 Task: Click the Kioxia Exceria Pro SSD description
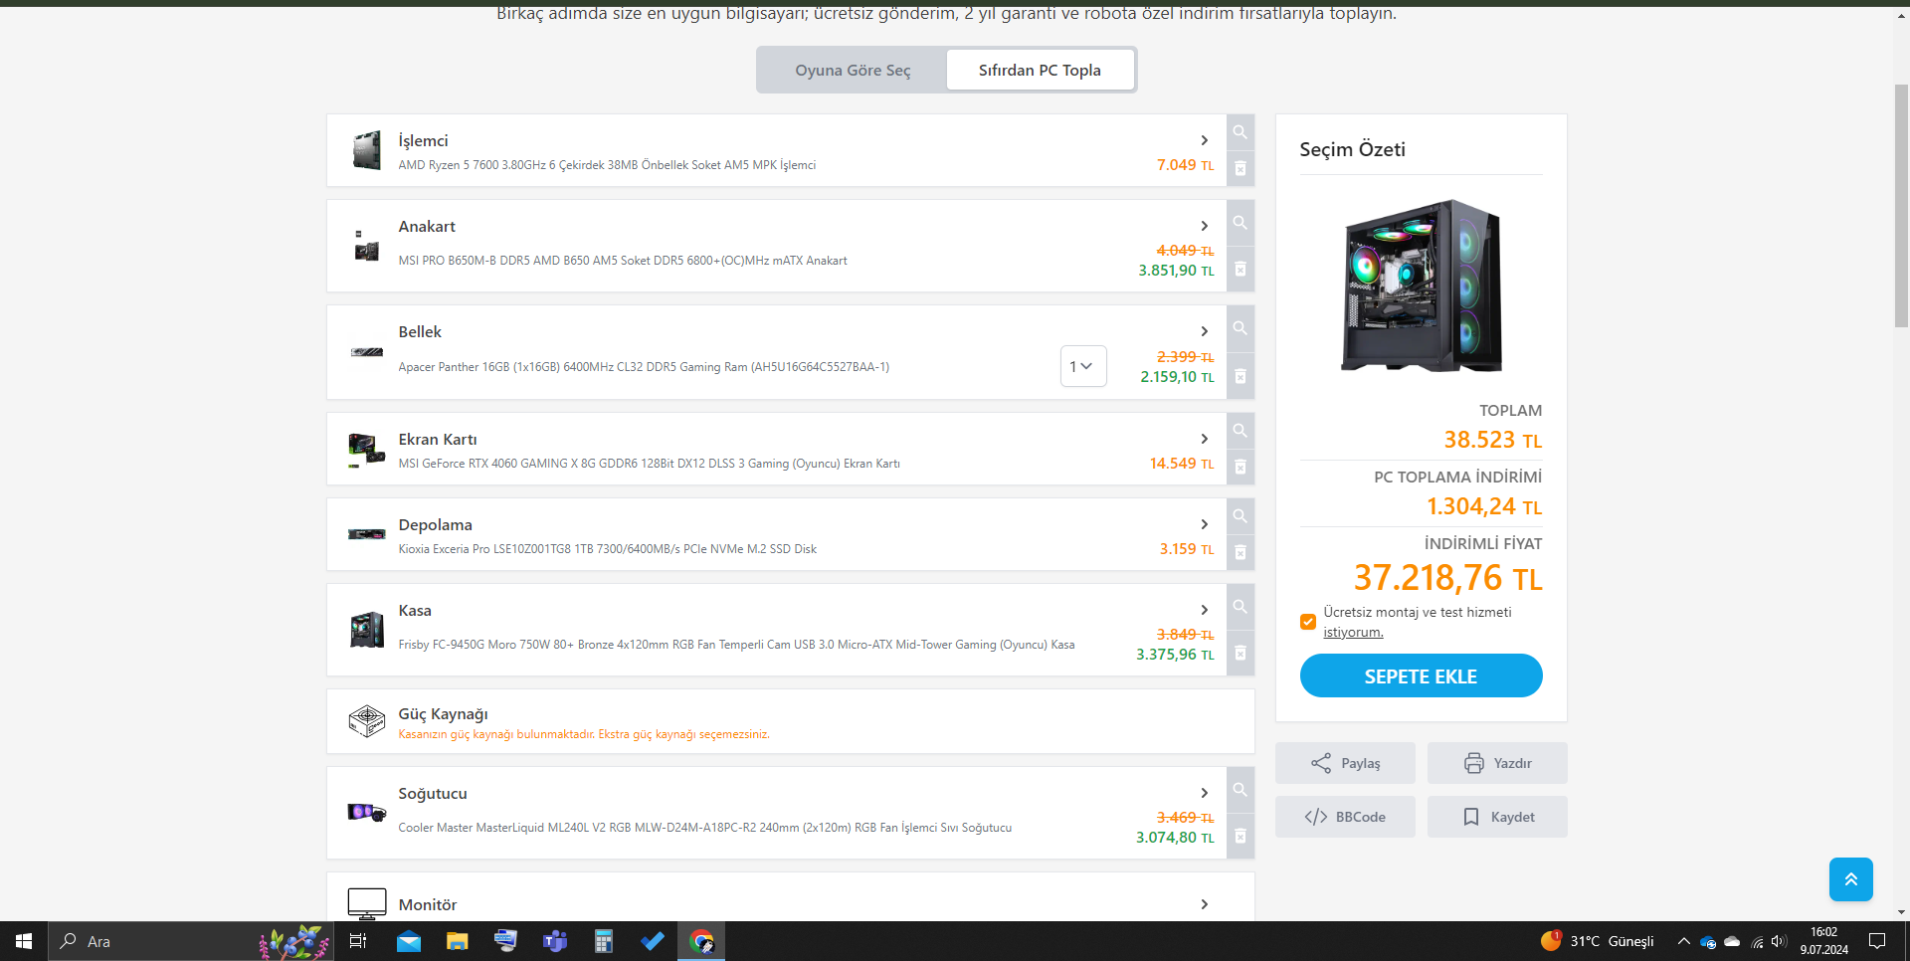(607, 549)
